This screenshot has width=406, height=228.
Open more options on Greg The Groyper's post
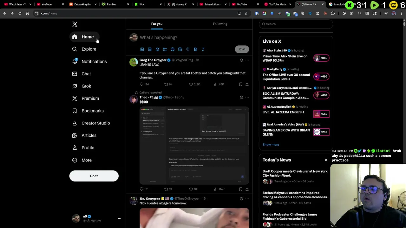(x=247, y=60)
